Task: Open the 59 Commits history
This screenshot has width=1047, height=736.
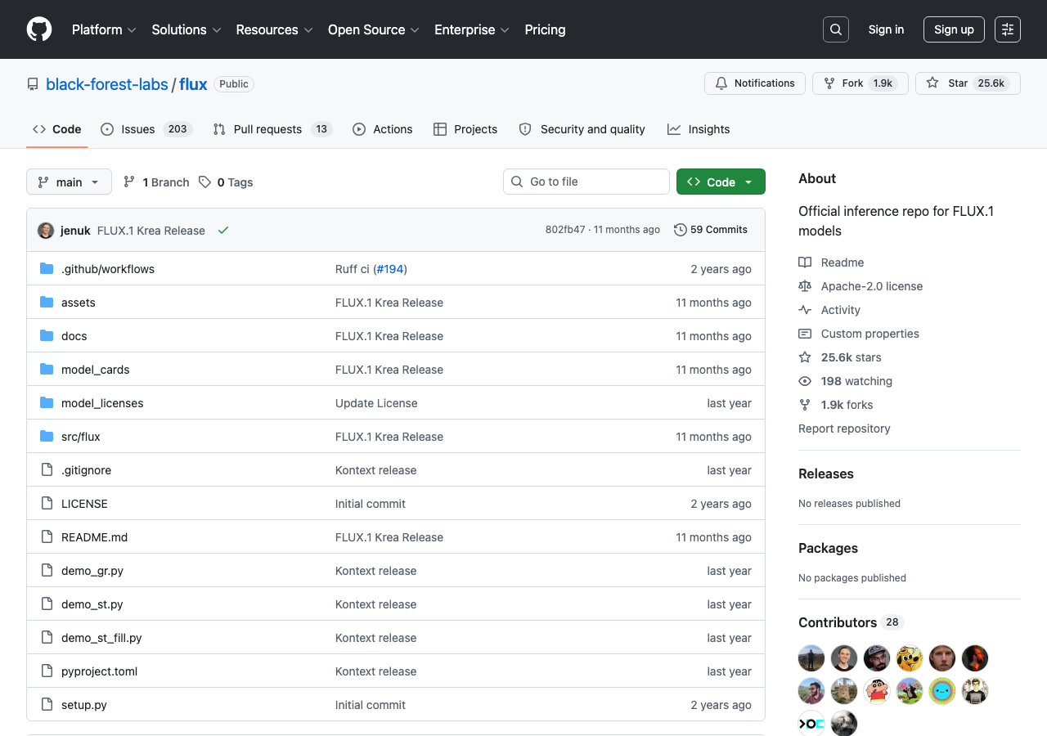Action: click(711, 230)
